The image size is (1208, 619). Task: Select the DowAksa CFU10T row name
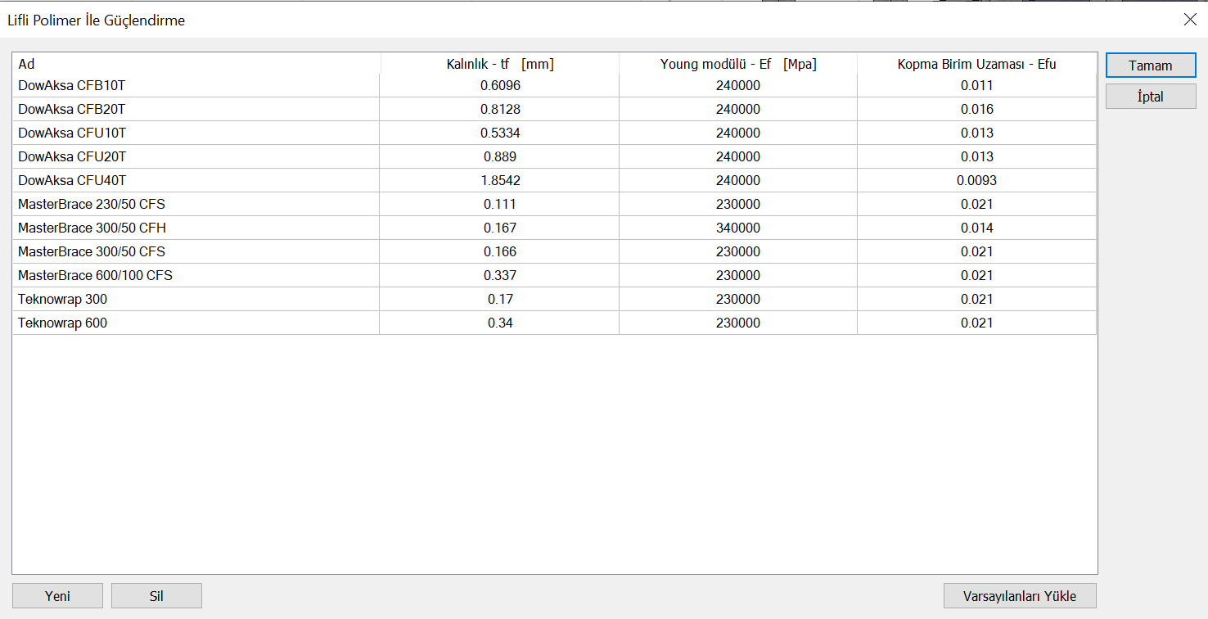coord(72,133)
